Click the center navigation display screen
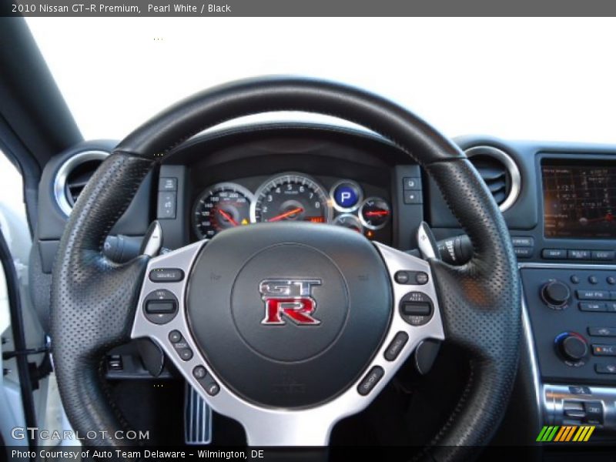616x462 pixels. tap(579, 199)
